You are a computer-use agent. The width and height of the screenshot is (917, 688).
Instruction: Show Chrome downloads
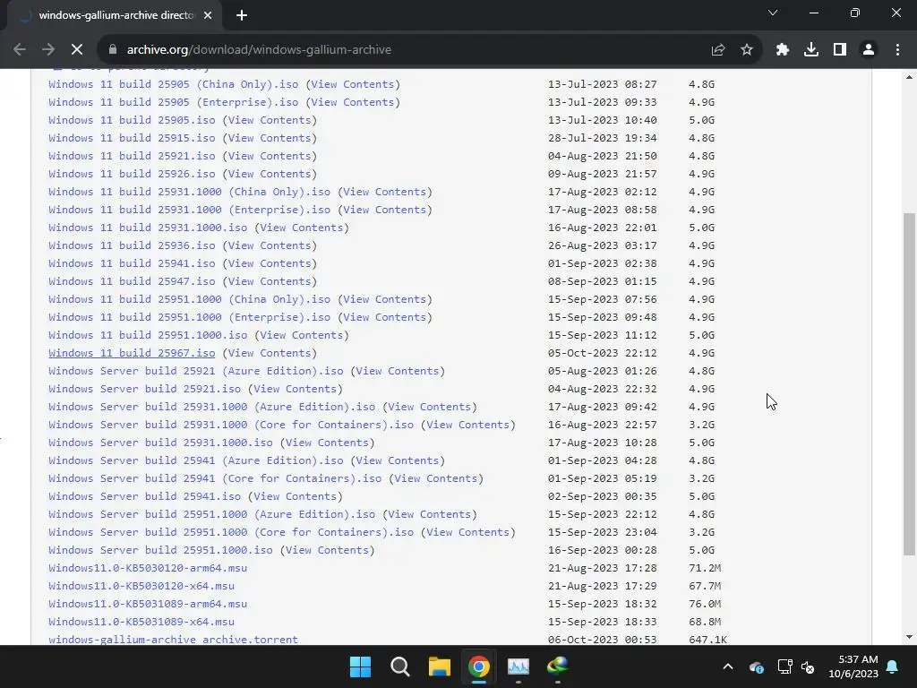coord(811,50)
